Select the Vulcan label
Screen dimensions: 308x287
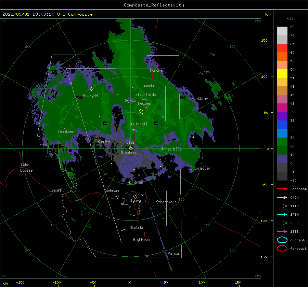pyautogui.click(x=174, y=254)
